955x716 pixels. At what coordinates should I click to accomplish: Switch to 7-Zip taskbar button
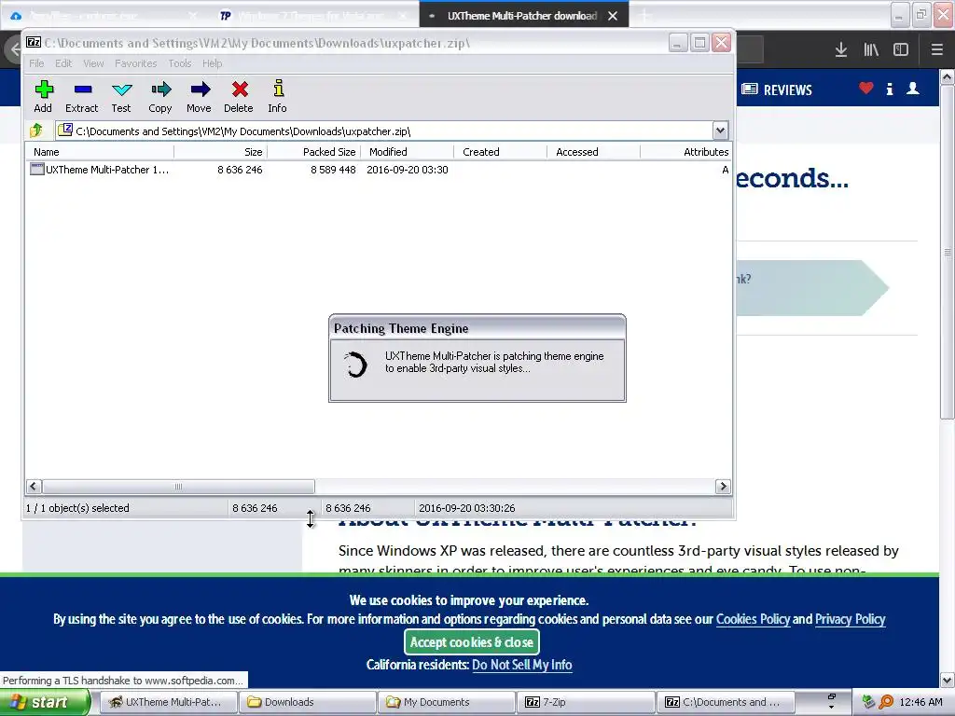(x=585, y=702)
